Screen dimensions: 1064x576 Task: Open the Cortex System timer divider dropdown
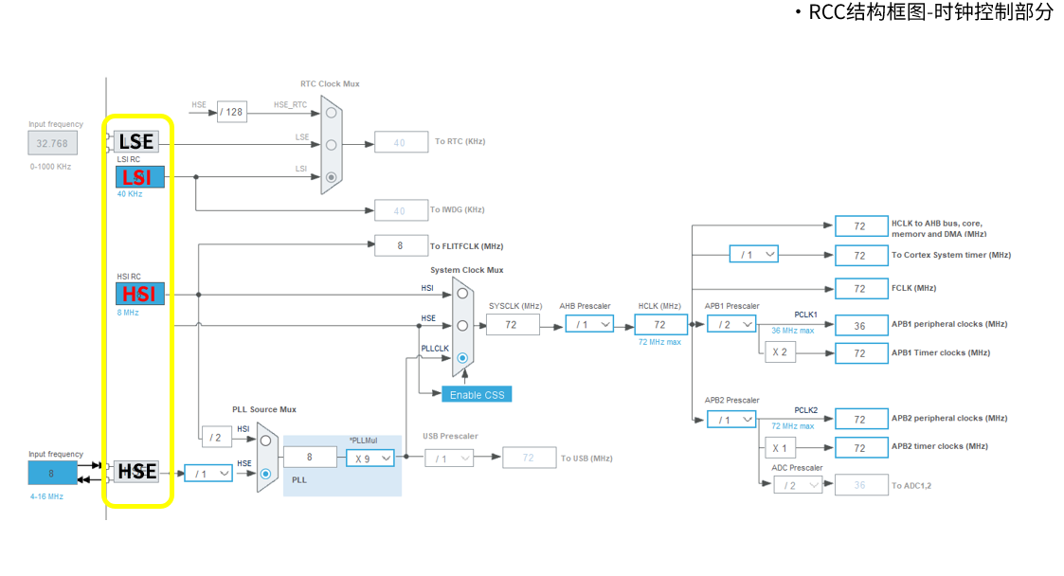coord(754,255)
